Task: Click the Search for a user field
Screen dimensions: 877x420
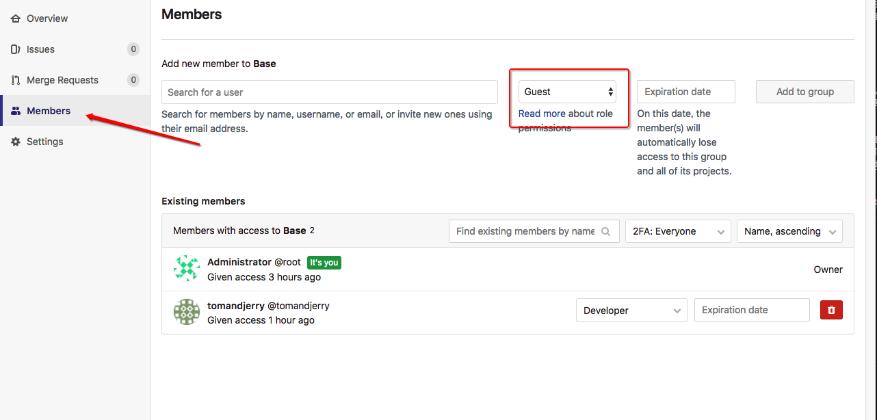Action: tap(329, 92)
